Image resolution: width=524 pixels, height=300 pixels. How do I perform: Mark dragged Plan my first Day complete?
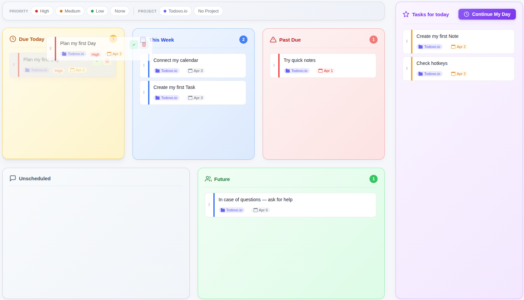click(134, 45)
